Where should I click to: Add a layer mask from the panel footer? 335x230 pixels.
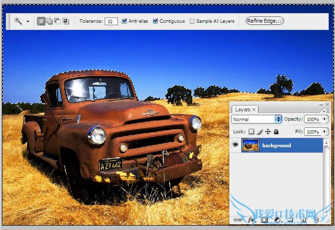[x=265, y=220]
